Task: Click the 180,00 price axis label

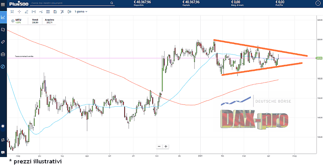Action: coord(320,79)
